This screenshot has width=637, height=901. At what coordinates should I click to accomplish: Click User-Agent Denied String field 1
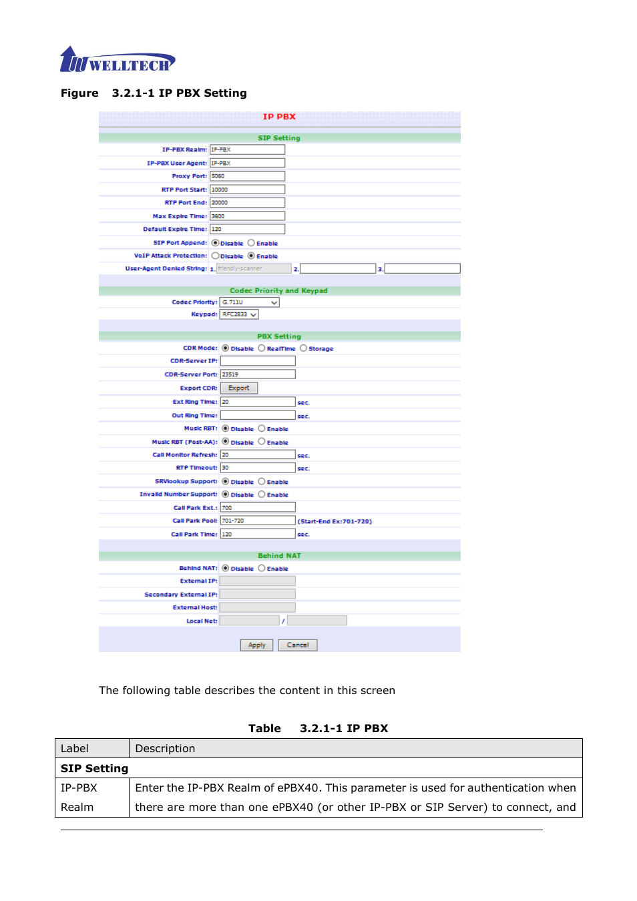[x=254, y=268]
